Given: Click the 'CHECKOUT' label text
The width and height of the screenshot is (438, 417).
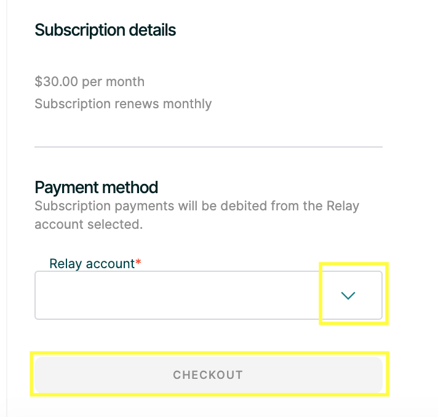Looking at the screenshot, I should 208,375.
